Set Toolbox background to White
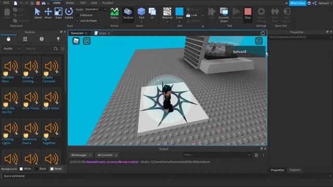 click(x=21, y=169)
